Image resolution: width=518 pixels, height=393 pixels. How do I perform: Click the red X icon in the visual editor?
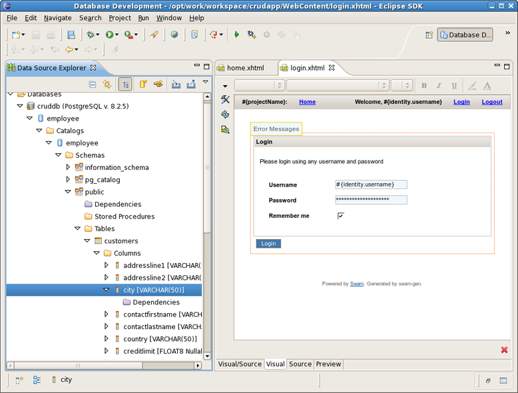point(504,350)
